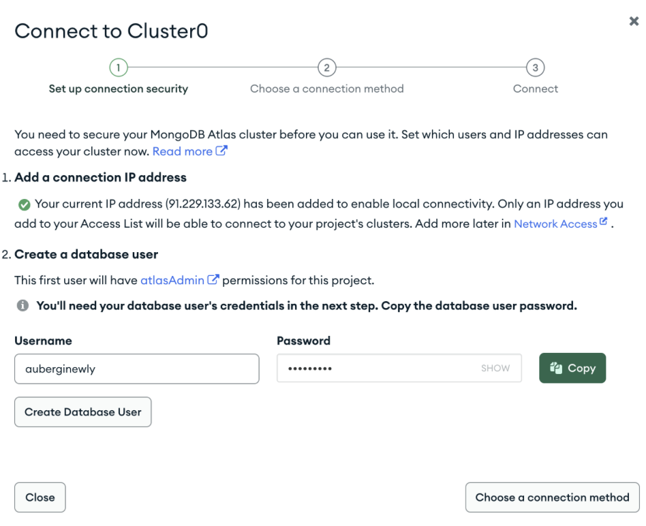646x526 pixels.
Task: Copy the database user password
Action: click(x=572, y=368)
